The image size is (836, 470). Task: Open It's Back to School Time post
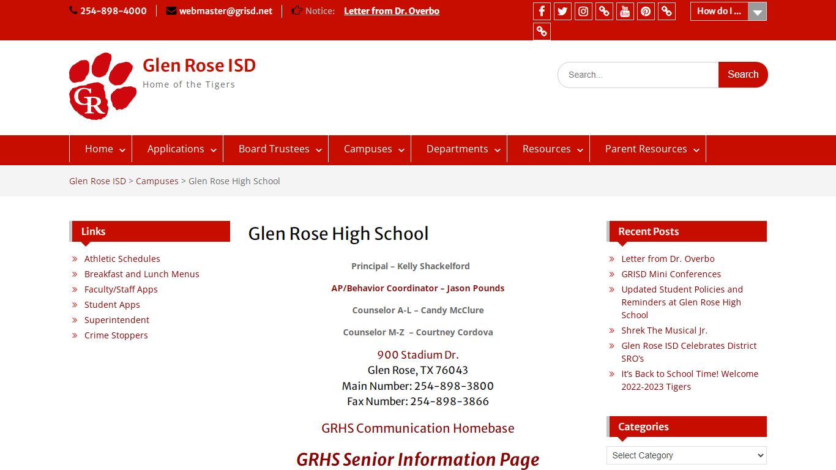(x=690, y=380)
